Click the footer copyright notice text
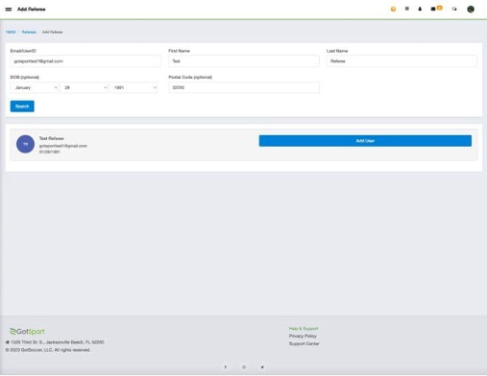The width and height of the screenshot is (487, 376). (x=48, y=350)
